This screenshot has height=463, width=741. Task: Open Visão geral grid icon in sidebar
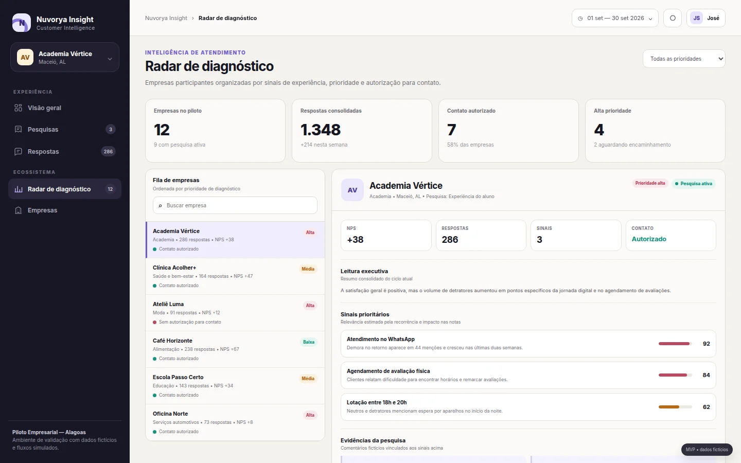tap(19, 108)
